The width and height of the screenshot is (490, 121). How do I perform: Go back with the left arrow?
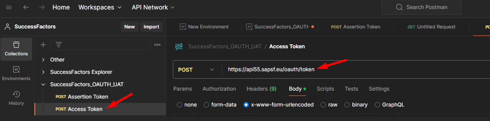click(x=26, y=7)
